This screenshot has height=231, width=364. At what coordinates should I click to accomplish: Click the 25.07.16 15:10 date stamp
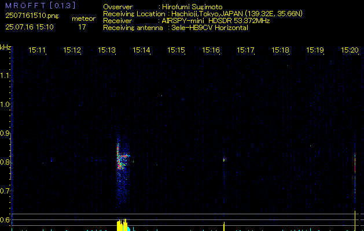pos(30,27)
